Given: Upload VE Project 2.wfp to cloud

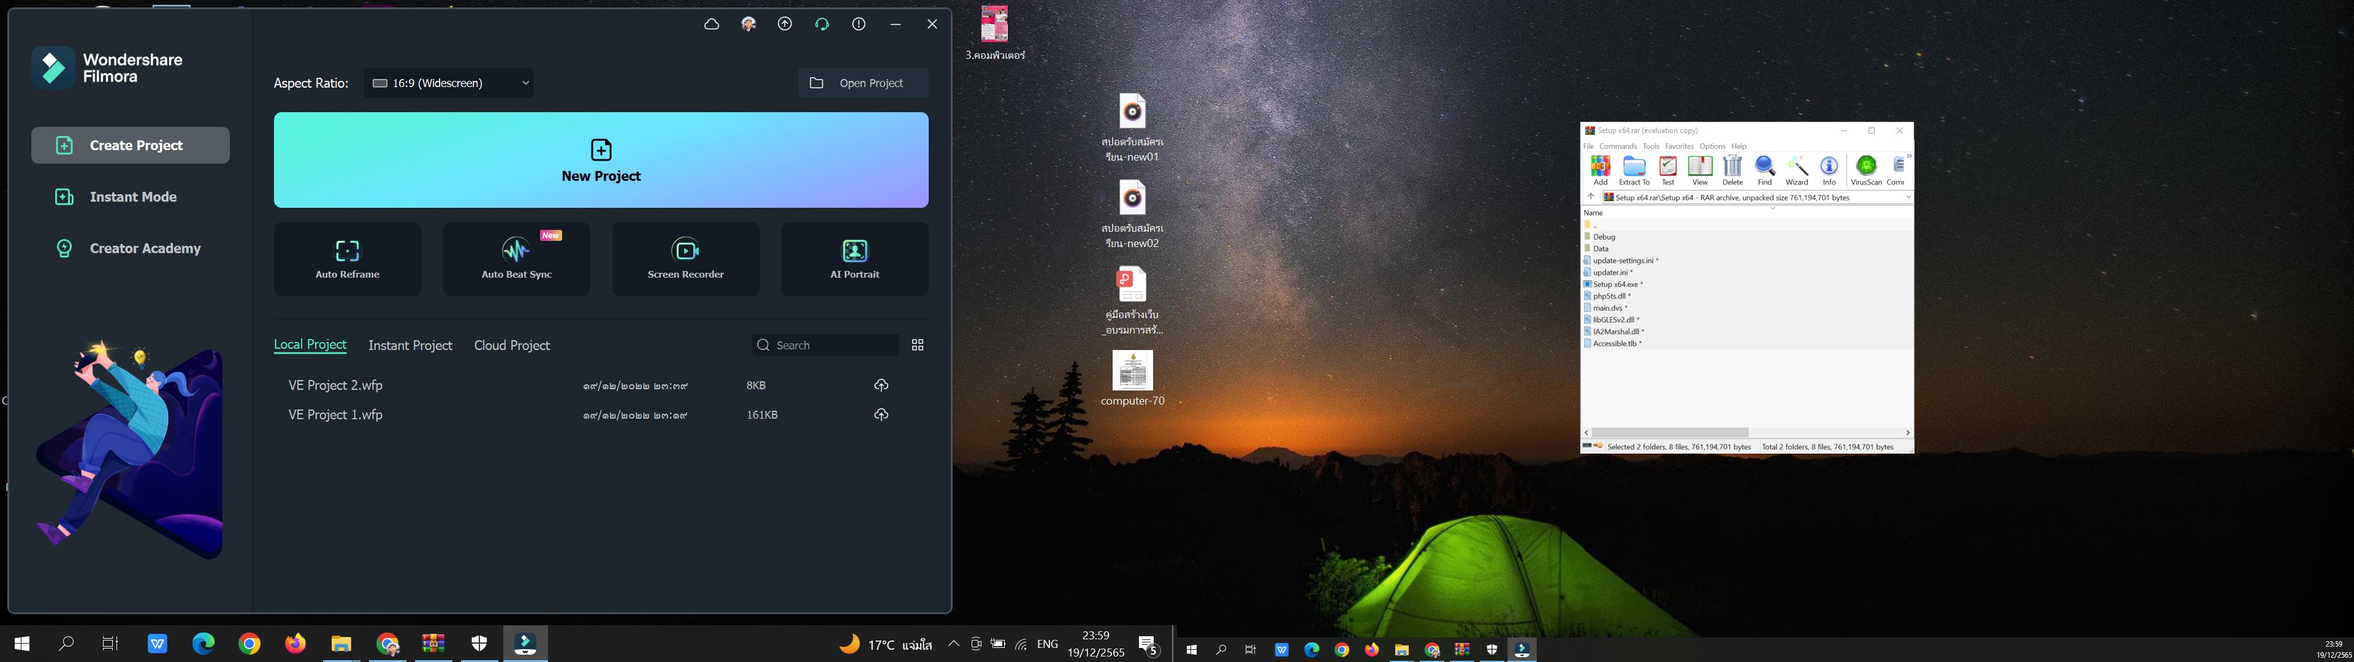Looking at the screenshot, I should [881, 385].
